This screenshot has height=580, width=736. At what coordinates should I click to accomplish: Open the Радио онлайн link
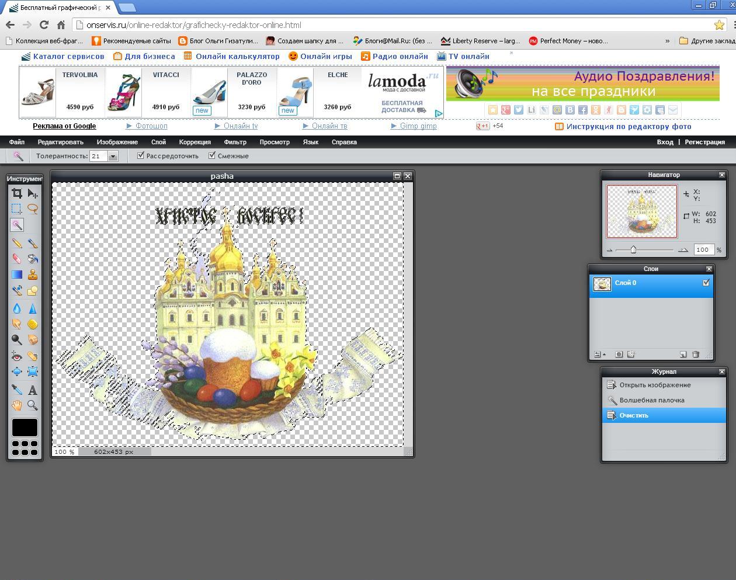coord(400,57)
